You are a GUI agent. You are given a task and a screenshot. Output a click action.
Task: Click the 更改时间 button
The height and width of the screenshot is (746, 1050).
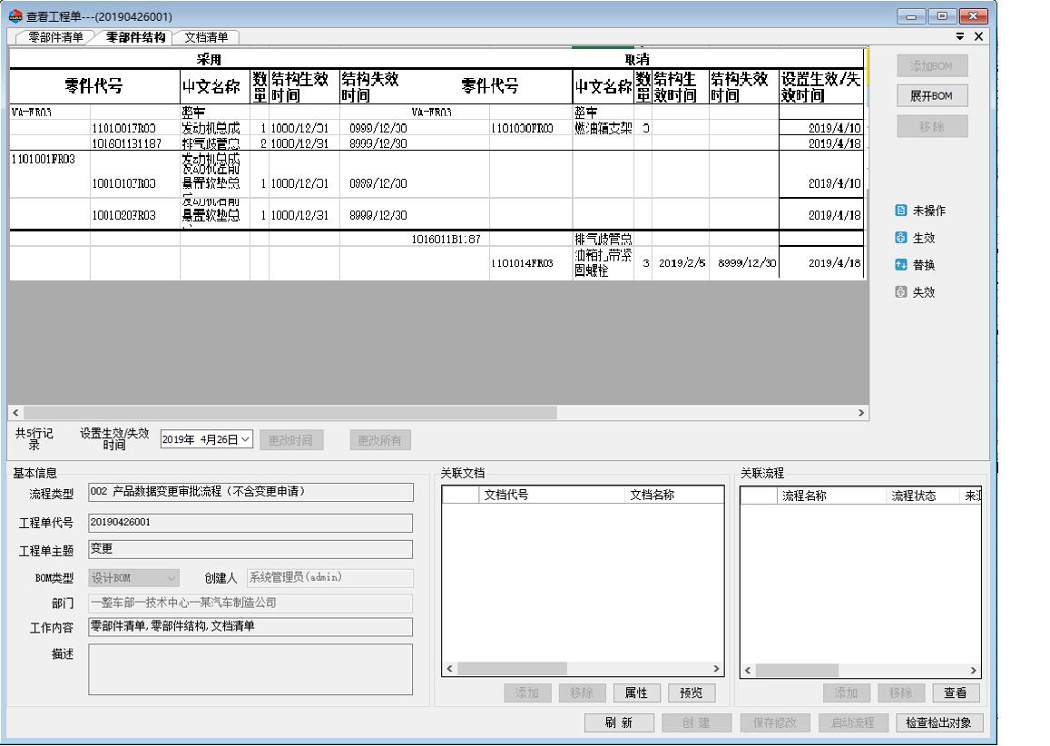pyautogui.click(x=290, y=440)
